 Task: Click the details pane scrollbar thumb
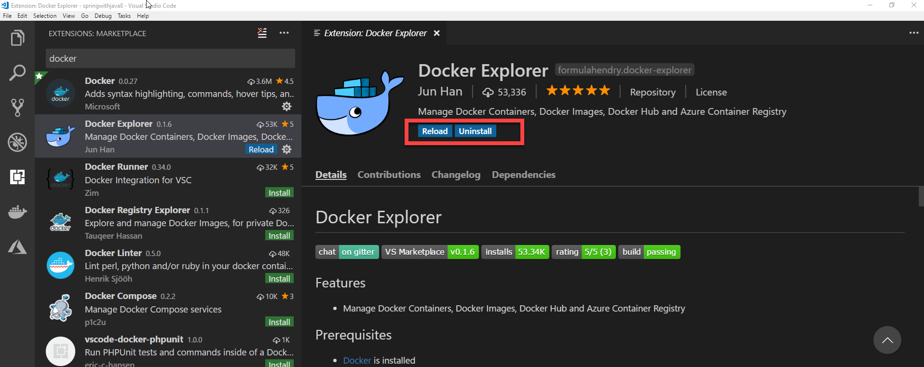(x=921, y=196)
